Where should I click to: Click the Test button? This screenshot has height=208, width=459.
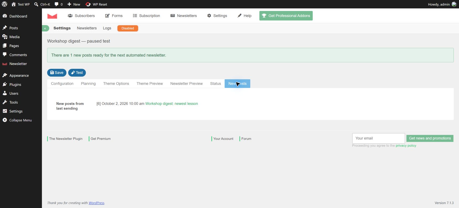[x=77, y=73]
